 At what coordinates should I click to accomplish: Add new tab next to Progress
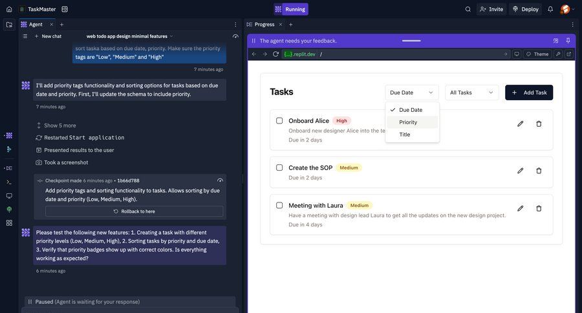[x=290, y=25]
